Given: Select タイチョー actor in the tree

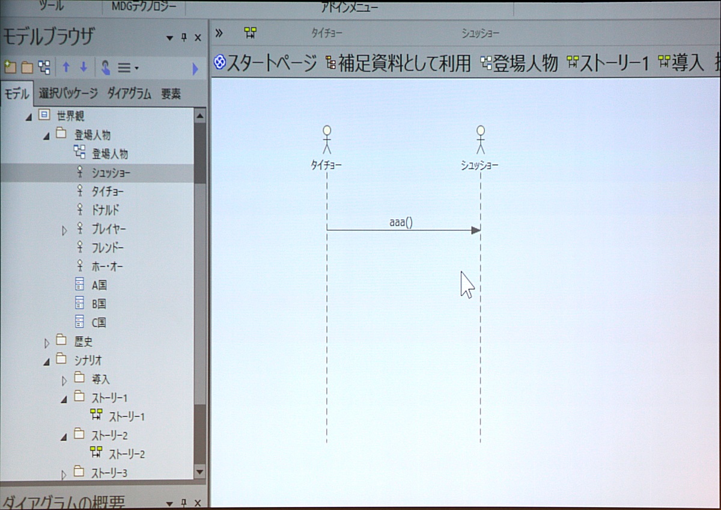Looking at the screenshot, I should pos(108,191).
